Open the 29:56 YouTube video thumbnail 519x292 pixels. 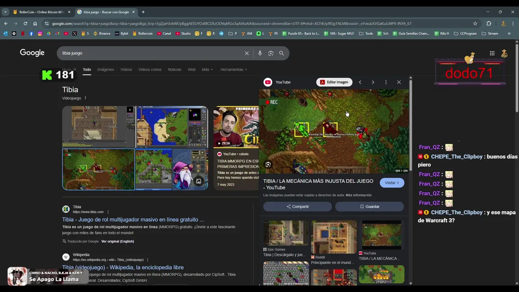click(x=236, y=127)
